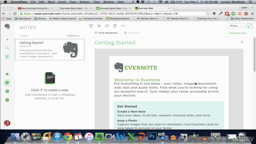Open the Apps shortcut in the bookmarks bar
The height and width of the screenshot is (144, 256).
[x=7, y=19]
